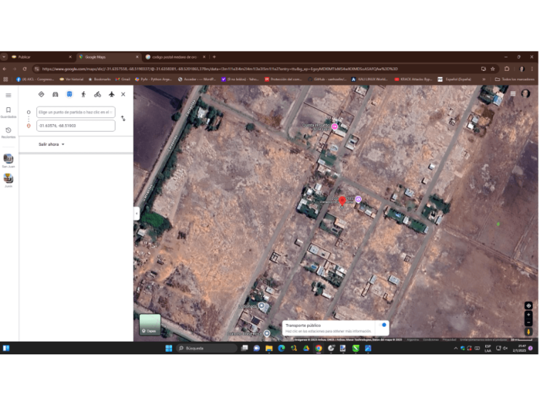Click the taskbar Búsqueda search box
The width and height of the screenshot is (540, 405).
pyautogui.click(x=207, y=348)
